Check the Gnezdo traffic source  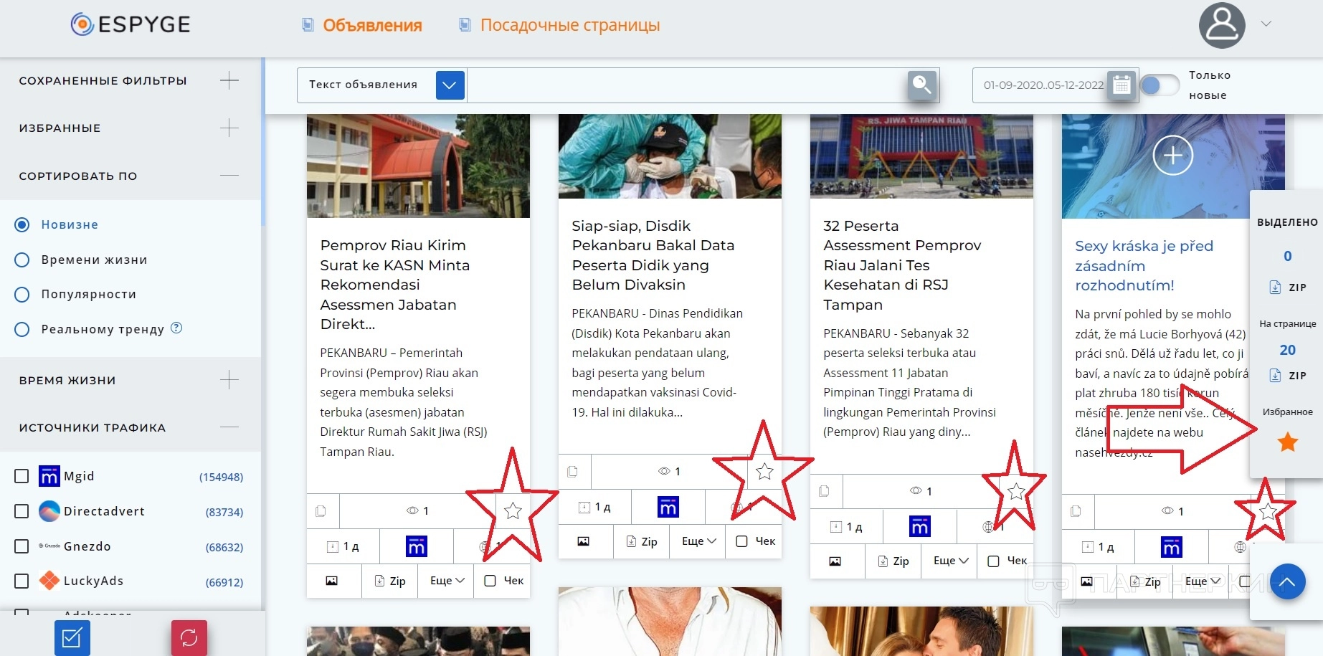22,546
